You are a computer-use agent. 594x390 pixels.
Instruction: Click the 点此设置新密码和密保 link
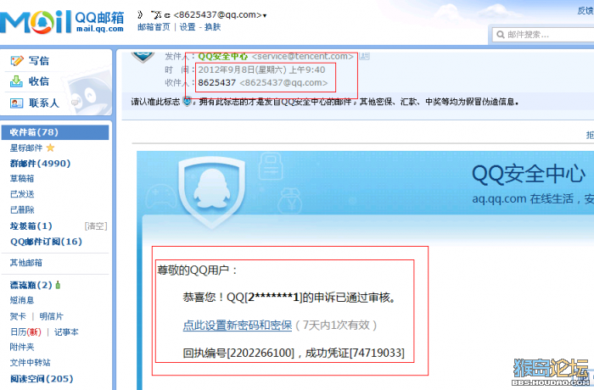(237, 326)
